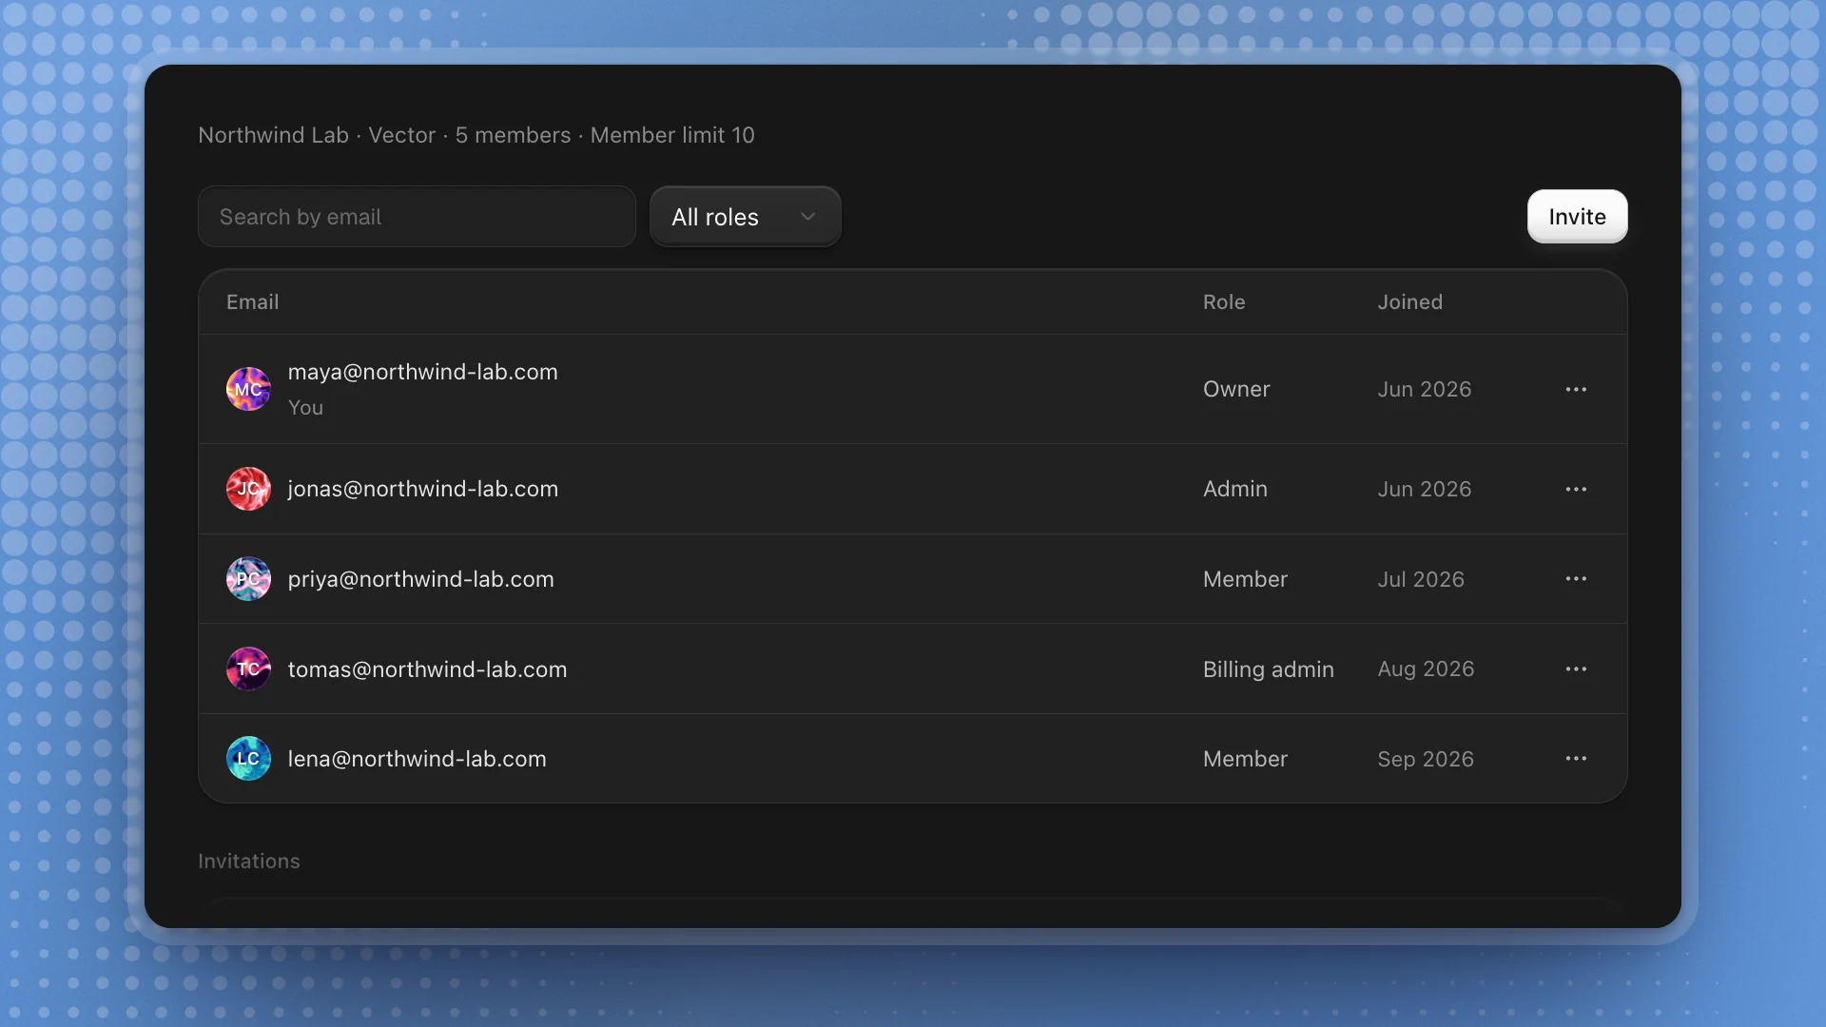Click the TC avatar for tomas
The width and height of the screenshot is (1826, 1027).
248,669
